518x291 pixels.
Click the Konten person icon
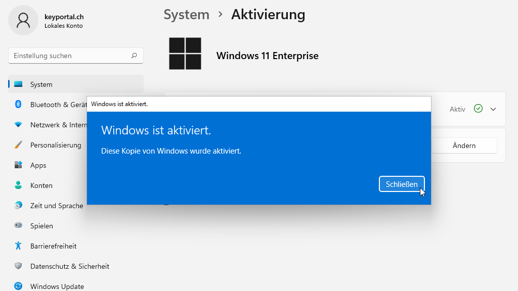pos(18,185)
